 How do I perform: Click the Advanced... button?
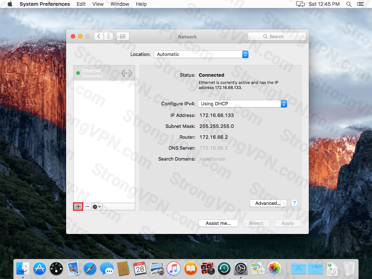268,203
